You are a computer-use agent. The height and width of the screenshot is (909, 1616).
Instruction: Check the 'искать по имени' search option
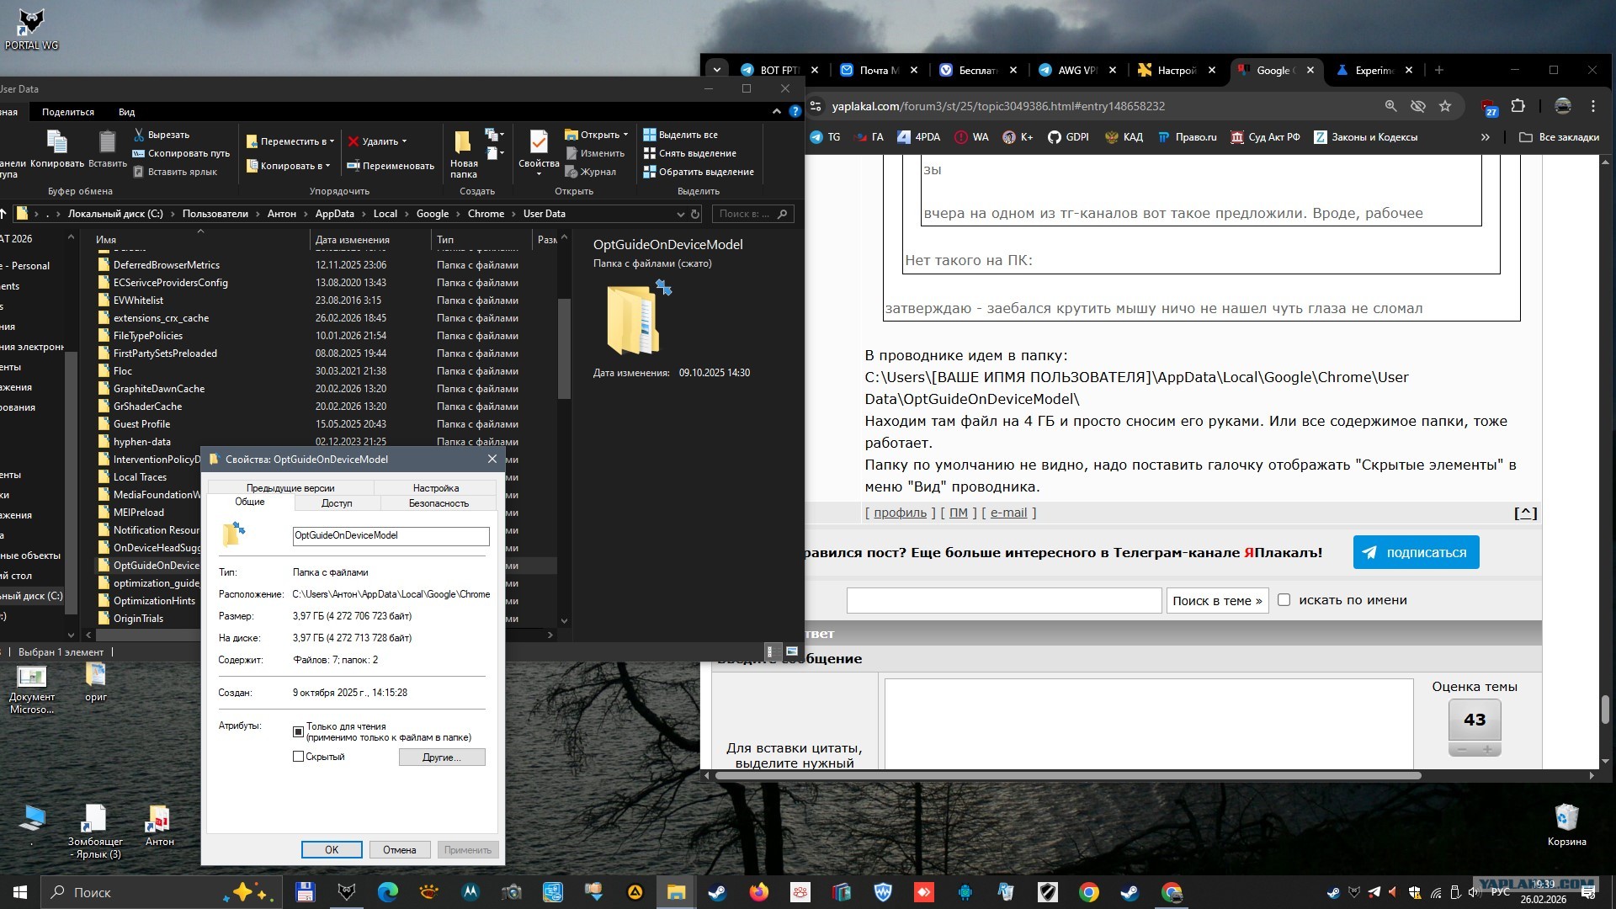pyautogui.click(x=1284, y=600)
